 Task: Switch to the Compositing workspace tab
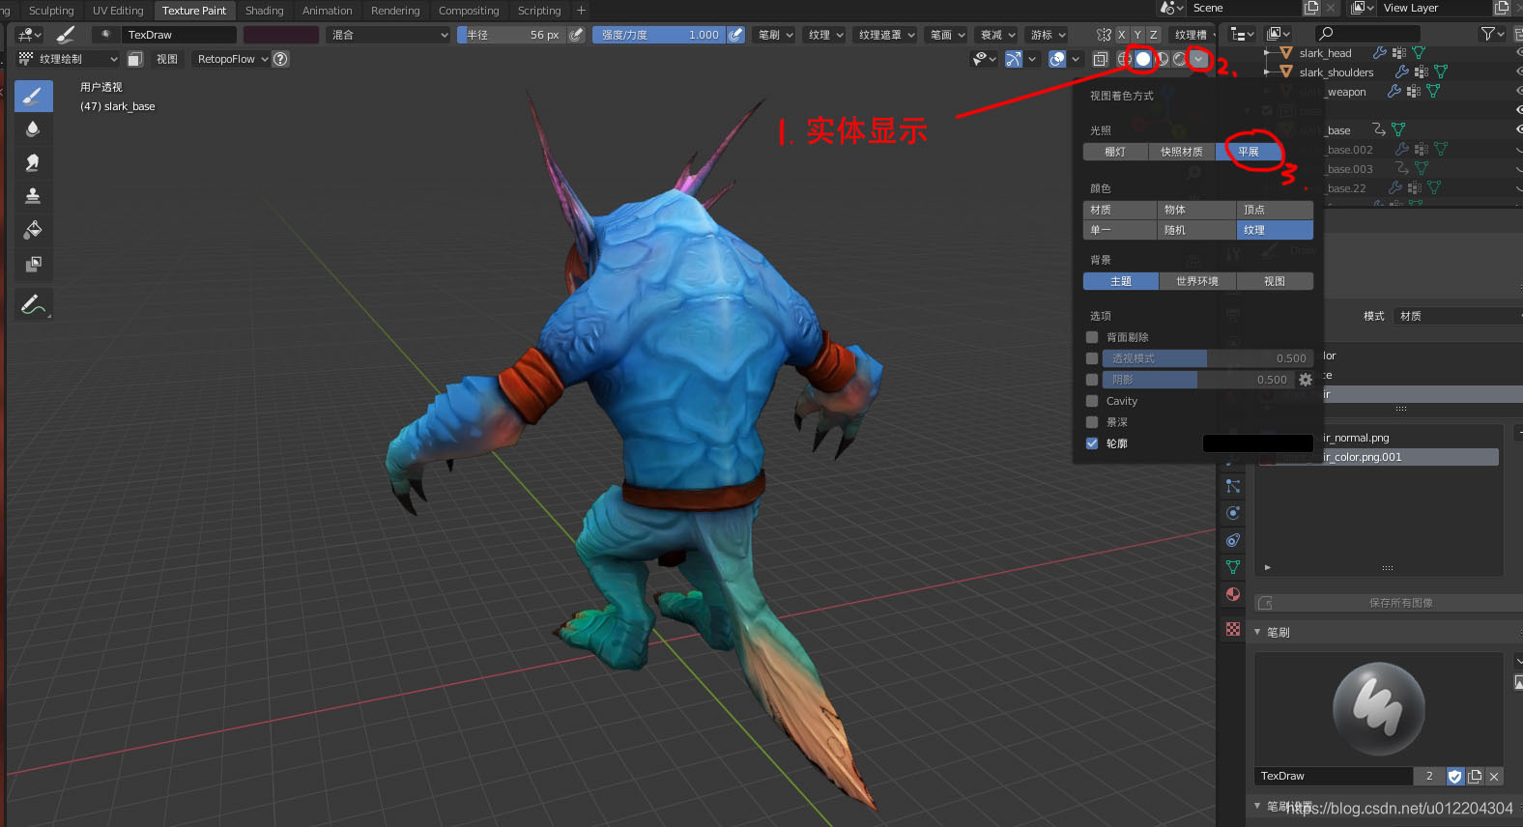point(469,11)
